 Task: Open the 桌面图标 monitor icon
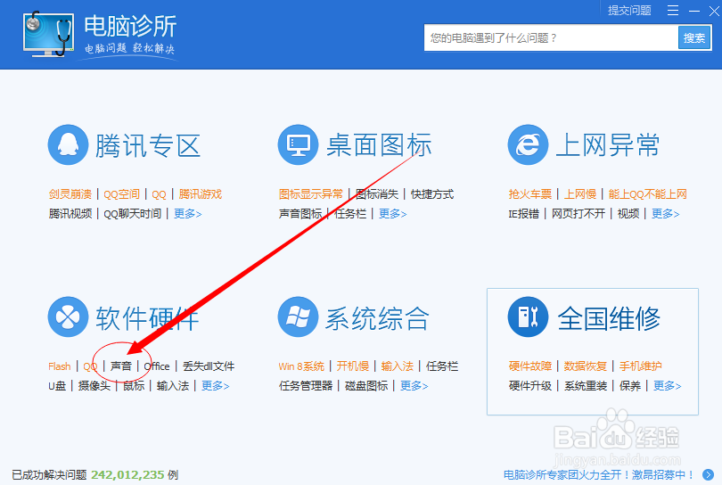pos(298,144)
